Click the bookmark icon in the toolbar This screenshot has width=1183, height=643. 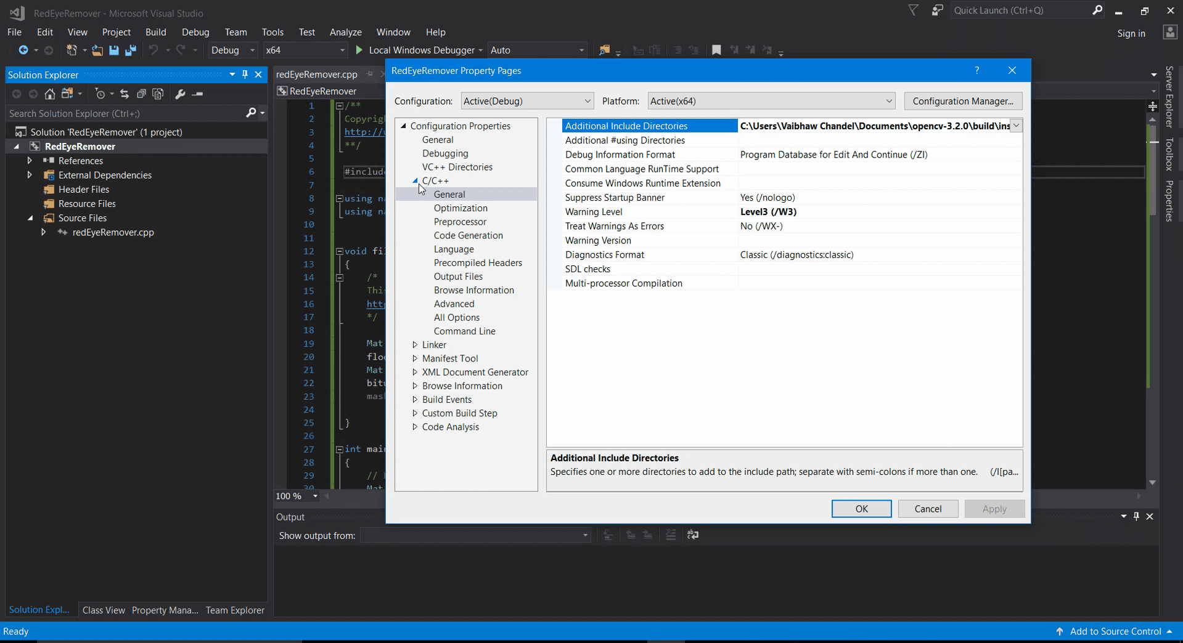[x=716, y=51]
